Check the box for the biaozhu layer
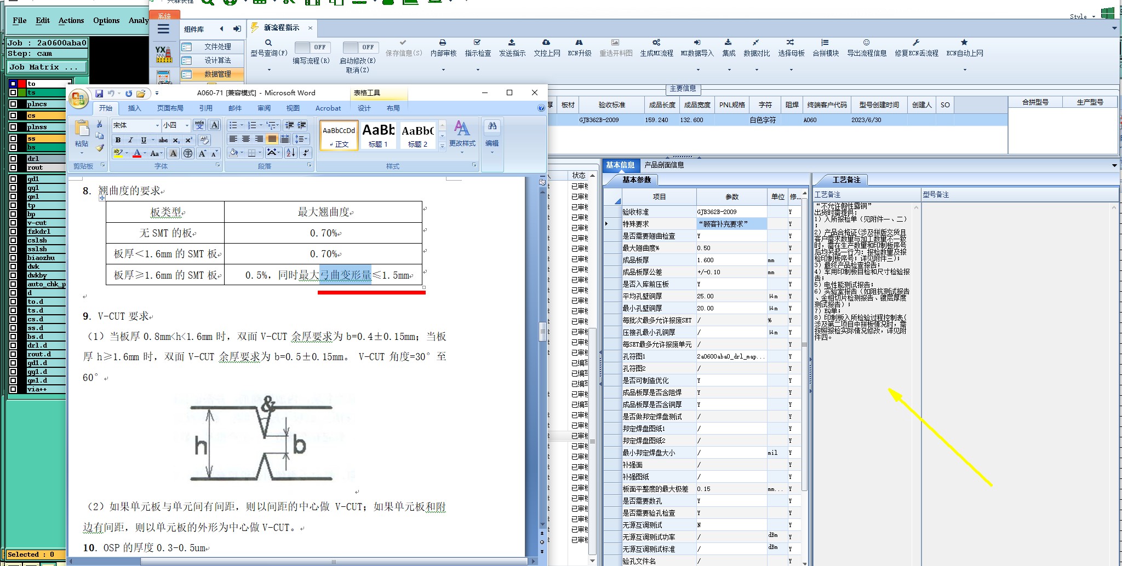 [13, 258]
